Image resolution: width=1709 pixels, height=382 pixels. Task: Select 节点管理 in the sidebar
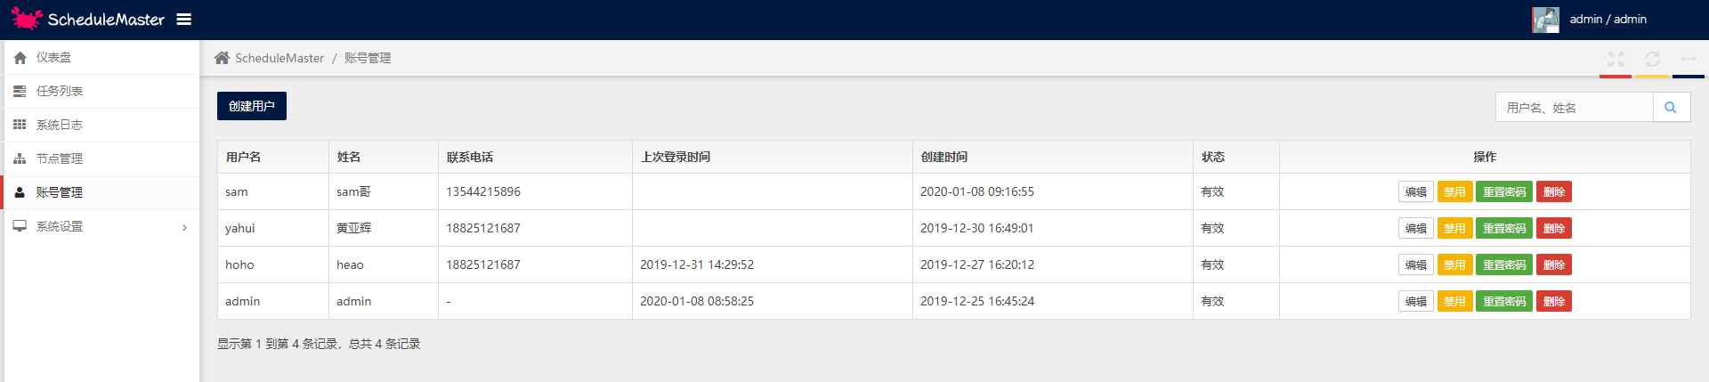pos(59,158)
